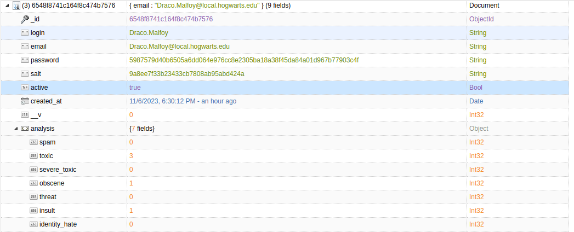Viewport: 574px width, 232px height.
Task: Click the int32 icon beside insult
Action: 33,211
